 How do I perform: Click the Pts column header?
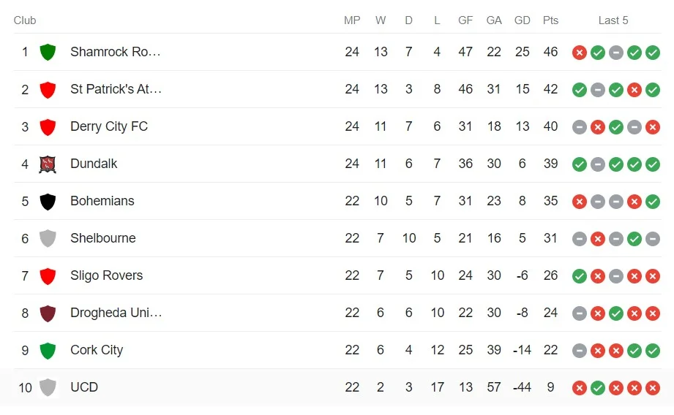550,20
